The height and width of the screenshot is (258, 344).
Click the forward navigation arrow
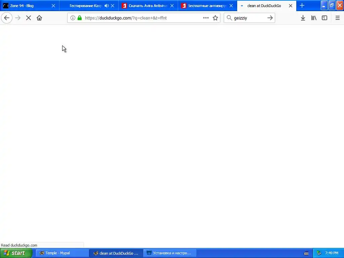click(x=18, y=18)
